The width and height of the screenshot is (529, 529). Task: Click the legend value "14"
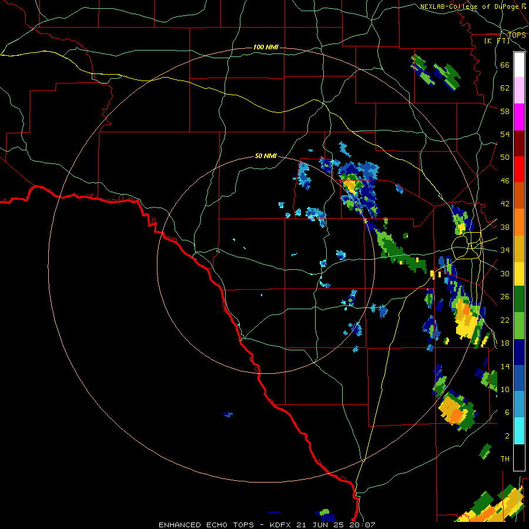tap(505, 366)
